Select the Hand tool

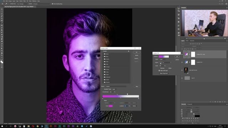[x=2, y=53]
